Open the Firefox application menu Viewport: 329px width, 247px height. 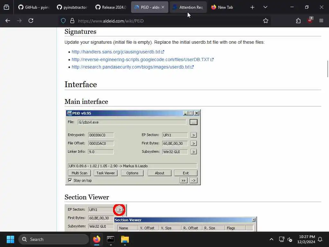(321, 21)
